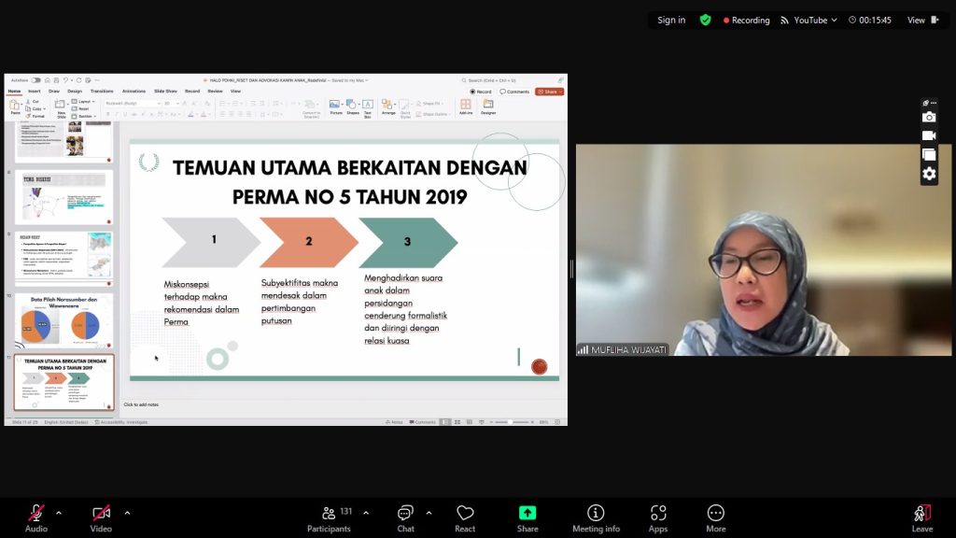Image resolution: width=956 pixels, height=538 pixels.
Task: Expand the audio options arrow
Action: pos(59,513)
